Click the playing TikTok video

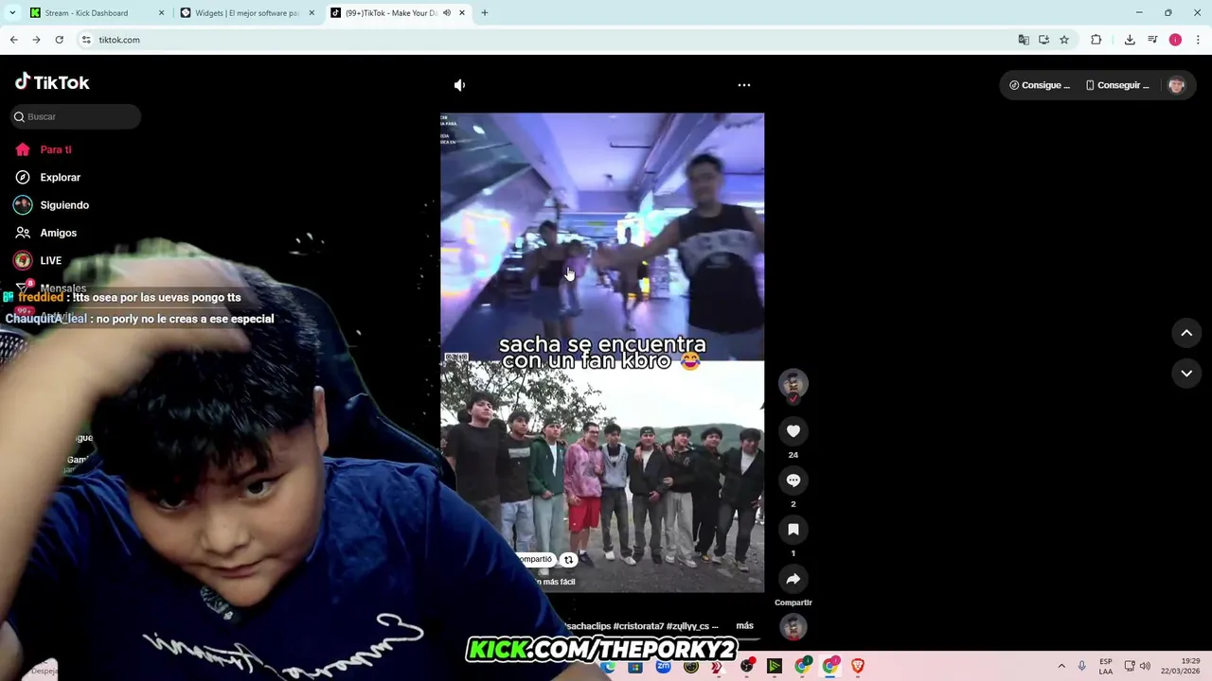pos(602,353)
